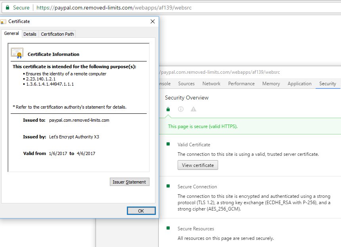Click the Secure label in address bar
Image resolution: width=341 pixels, height=247 pixels.
point(21,8)
